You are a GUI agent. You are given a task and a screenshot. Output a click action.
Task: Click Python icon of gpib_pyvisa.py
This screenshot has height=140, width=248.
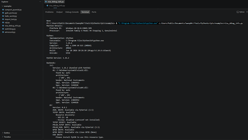(x=3, y=13)
